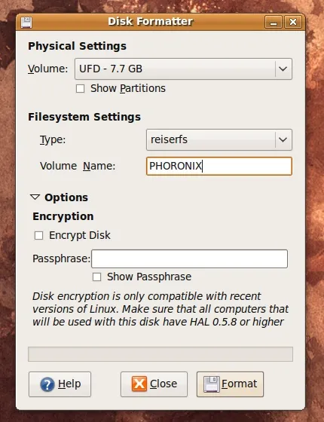Collapse the Options expander triangle
324x422 pixels.
point(35,197)
